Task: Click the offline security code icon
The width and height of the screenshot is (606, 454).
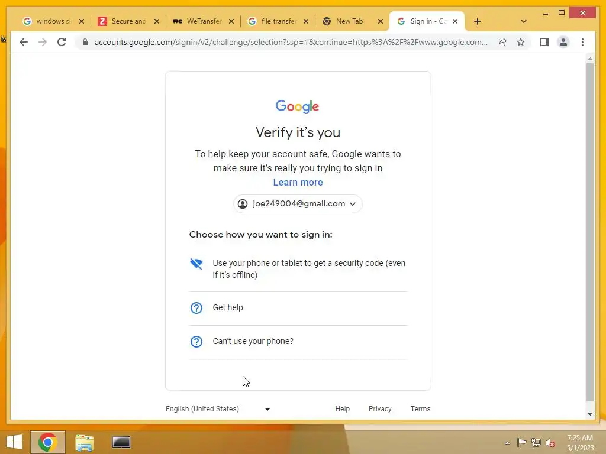Action: click(x=196, y=264)
